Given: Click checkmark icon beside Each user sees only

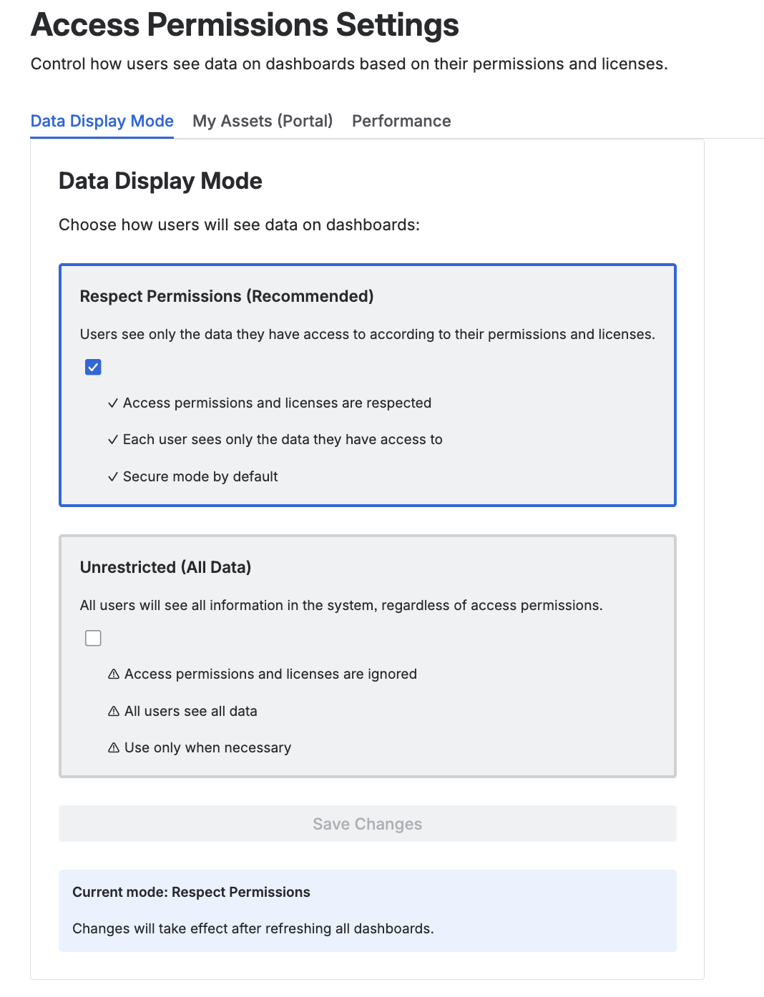Looking at the screenshot, I should pyautogui.click(x=113, y=440).
